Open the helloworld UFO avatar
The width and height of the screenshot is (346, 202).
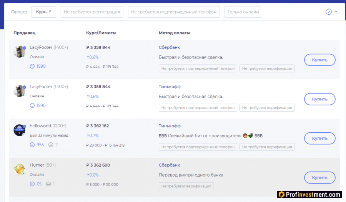20,130
